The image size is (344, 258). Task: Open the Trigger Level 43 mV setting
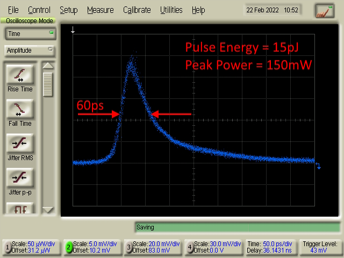[320, 247]
